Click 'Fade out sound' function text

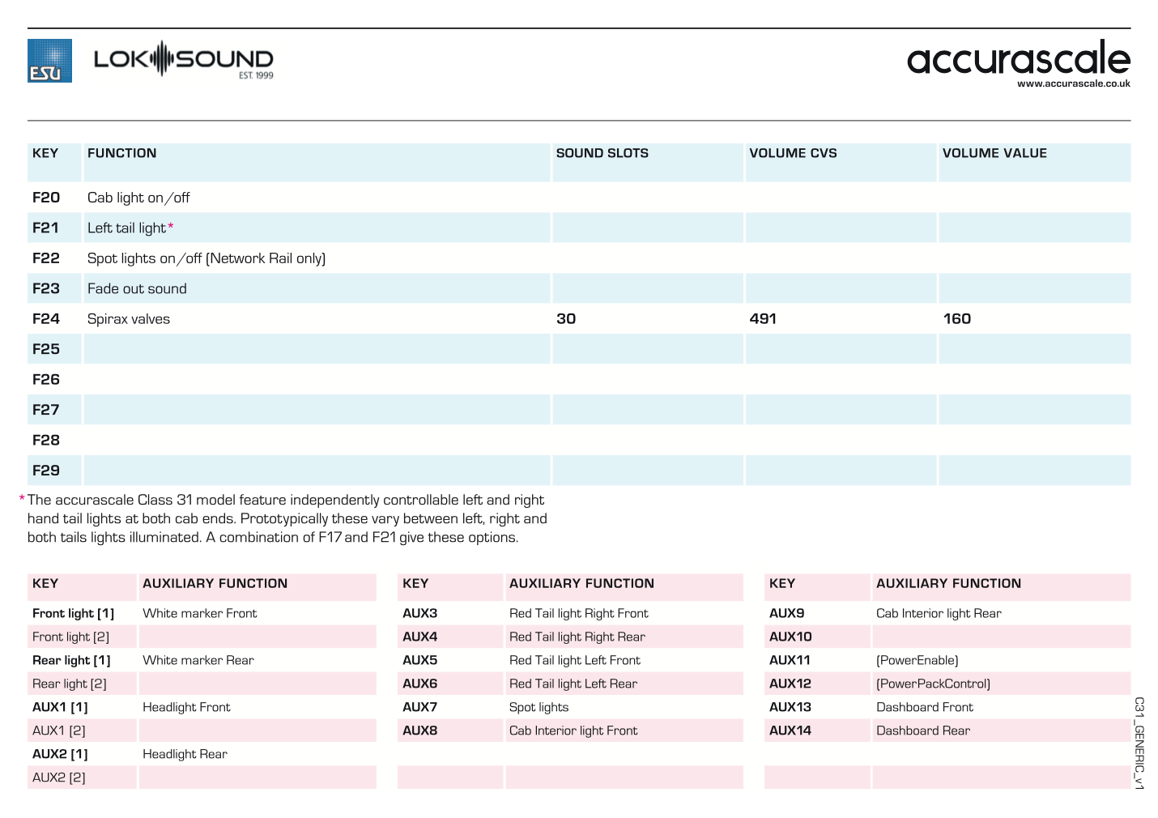[137, 288]
